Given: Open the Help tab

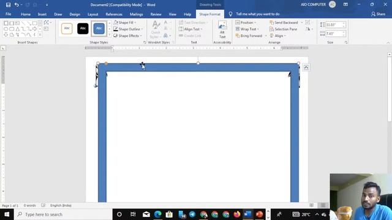Looking at the screenshot, I should 187,14.
